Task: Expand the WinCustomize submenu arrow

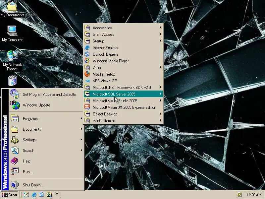Action: click(161, 120)
